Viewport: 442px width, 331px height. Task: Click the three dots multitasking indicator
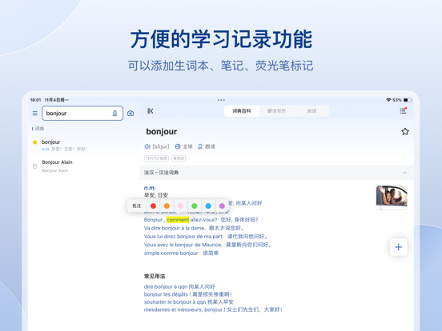coord(221,100)
